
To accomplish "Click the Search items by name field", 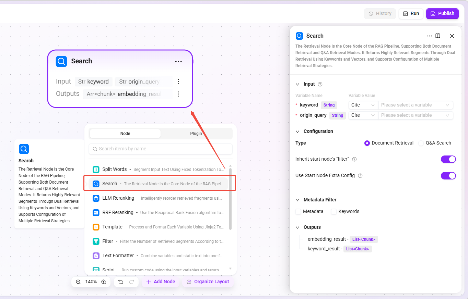I will pyautogui.click(x=161, y=149).
